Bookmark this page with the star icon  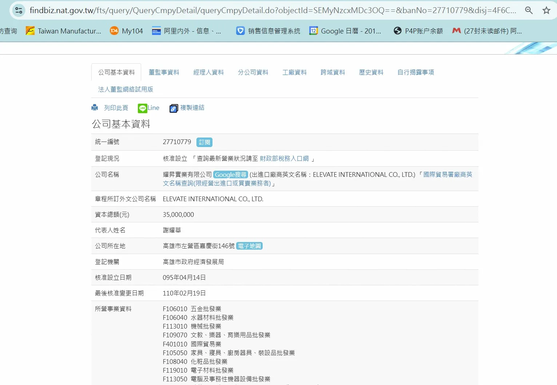(x=546, y=10)
